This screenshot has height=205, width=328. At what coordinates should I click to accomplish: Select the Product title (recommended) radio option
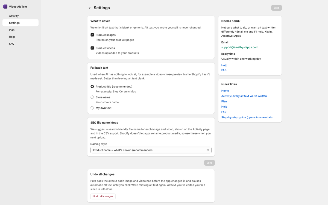tap(92, 87)
